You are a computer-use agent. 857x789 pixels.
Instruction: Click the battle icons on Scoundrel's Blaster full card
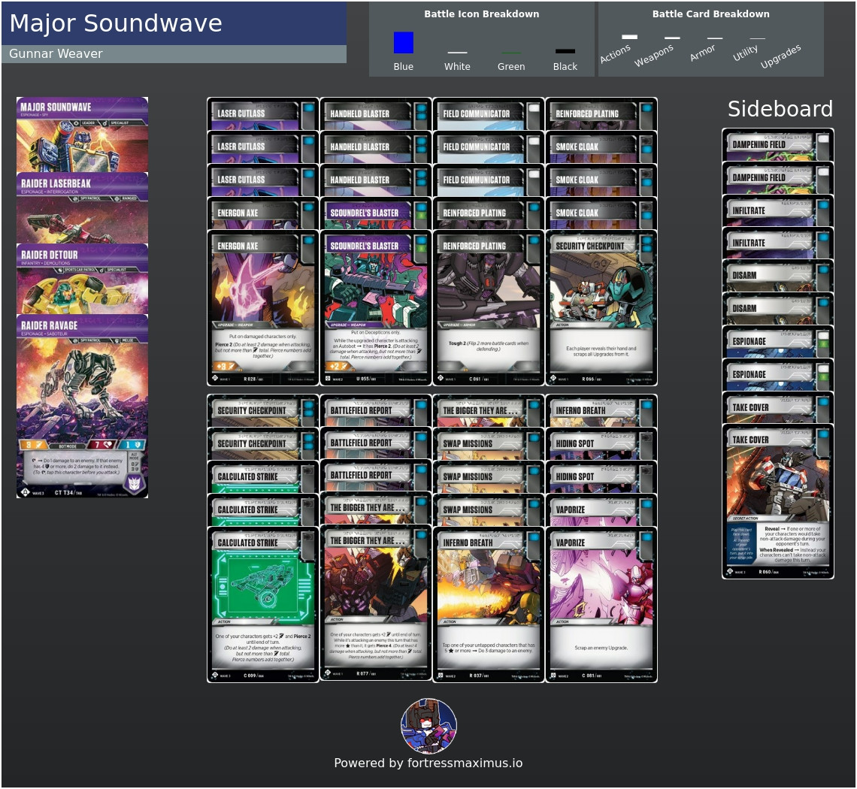pos(421,244)
